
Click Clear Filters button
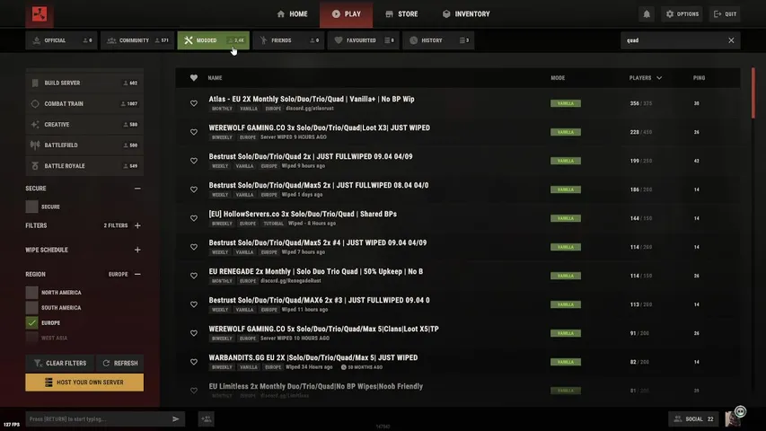[60, 363]
